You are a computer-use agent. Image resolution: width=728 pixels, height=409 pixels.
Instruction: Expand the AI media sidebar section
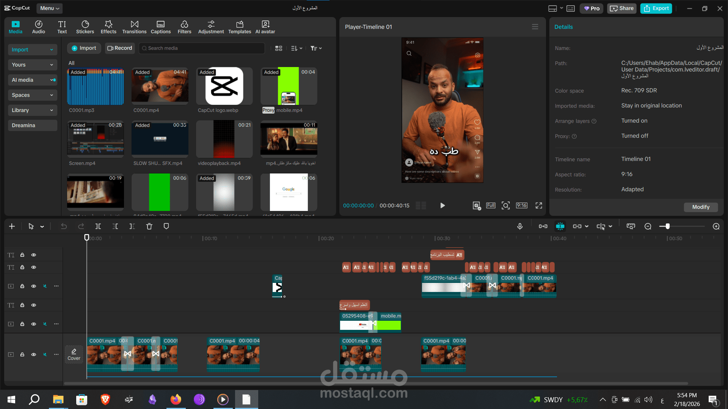click(32, 80)
